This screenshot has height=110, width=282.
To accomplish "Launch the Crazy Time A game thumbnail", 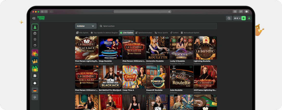I will pos(134,77).
